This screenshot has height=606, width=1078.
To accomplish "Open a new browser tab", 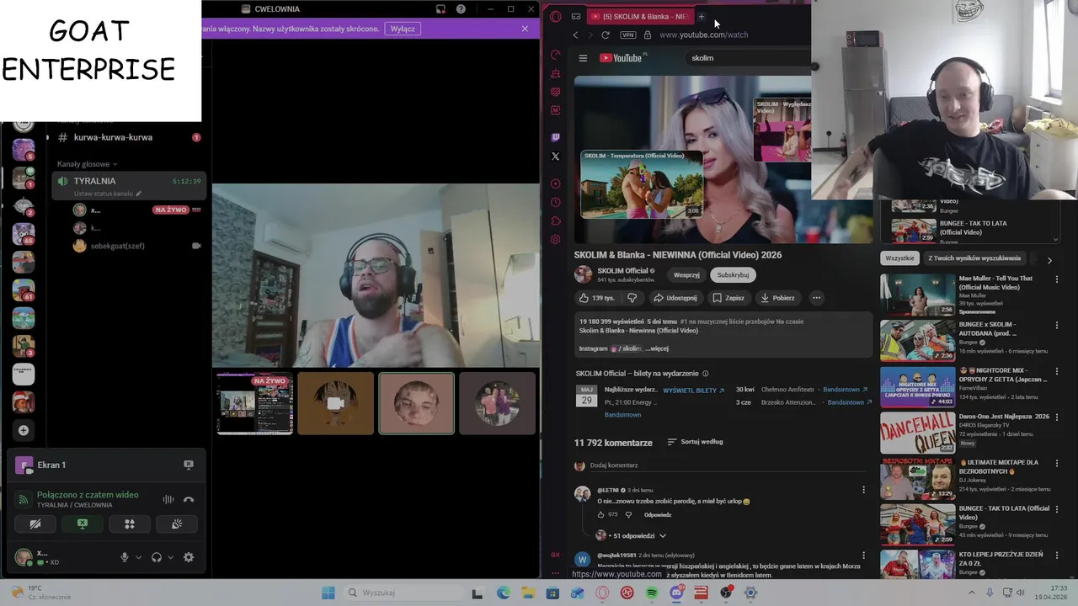I will 701,16.
